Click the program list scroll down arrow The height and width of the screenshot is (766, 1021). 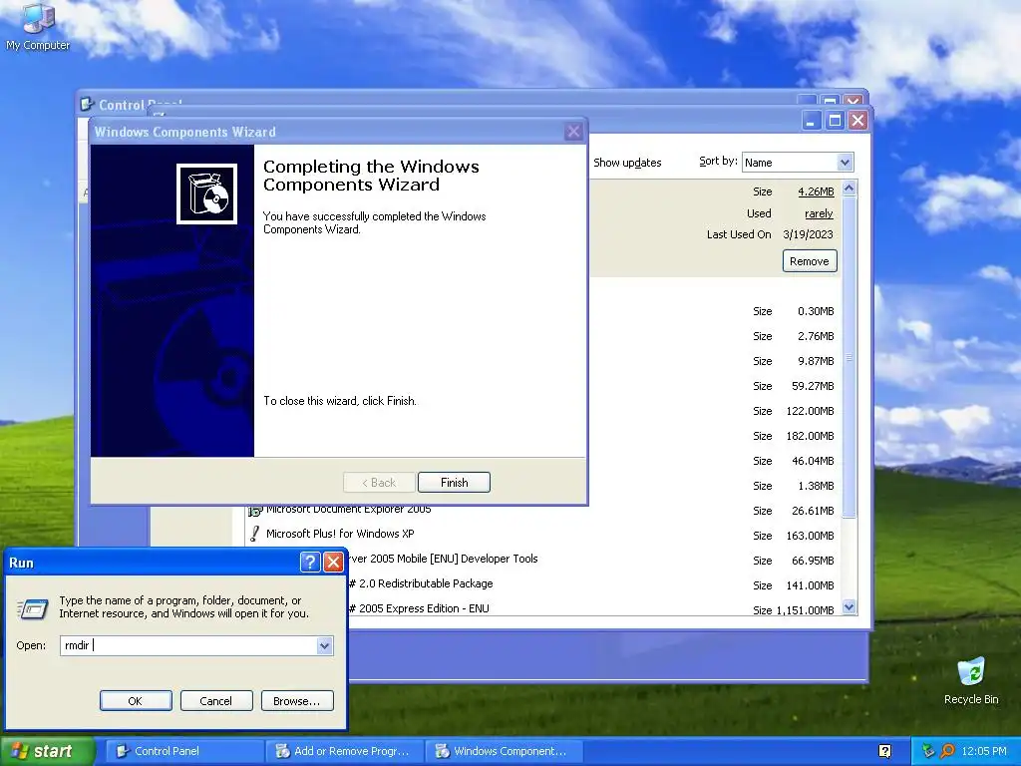tap(849, 607)
